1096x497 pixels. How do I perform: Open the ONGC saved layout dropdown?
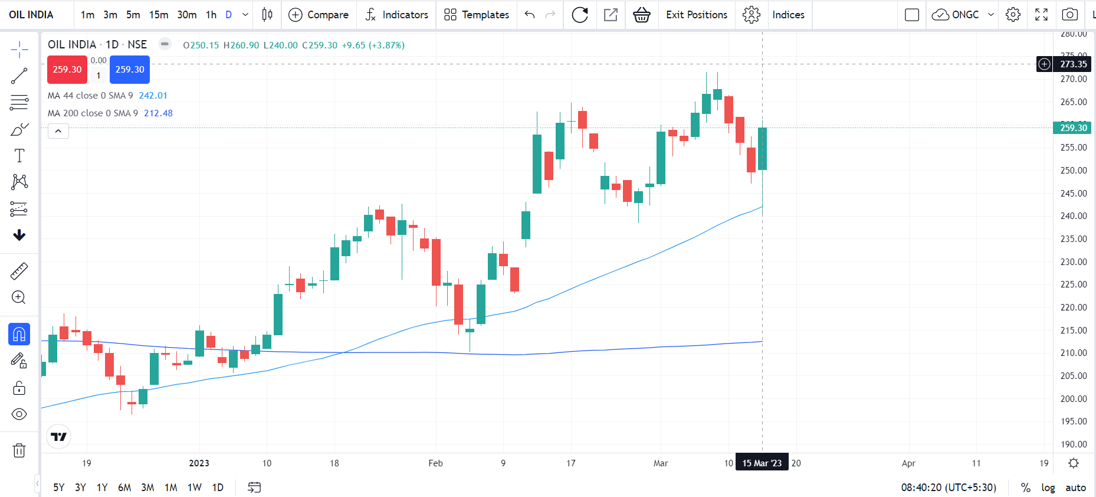tap(963, 15)
